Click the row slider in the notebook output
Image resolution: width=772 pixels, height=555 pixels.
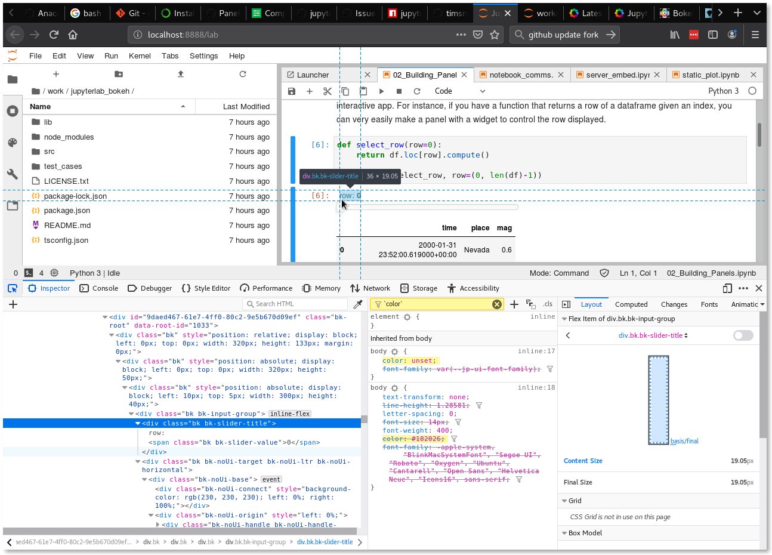coord(427,207)
